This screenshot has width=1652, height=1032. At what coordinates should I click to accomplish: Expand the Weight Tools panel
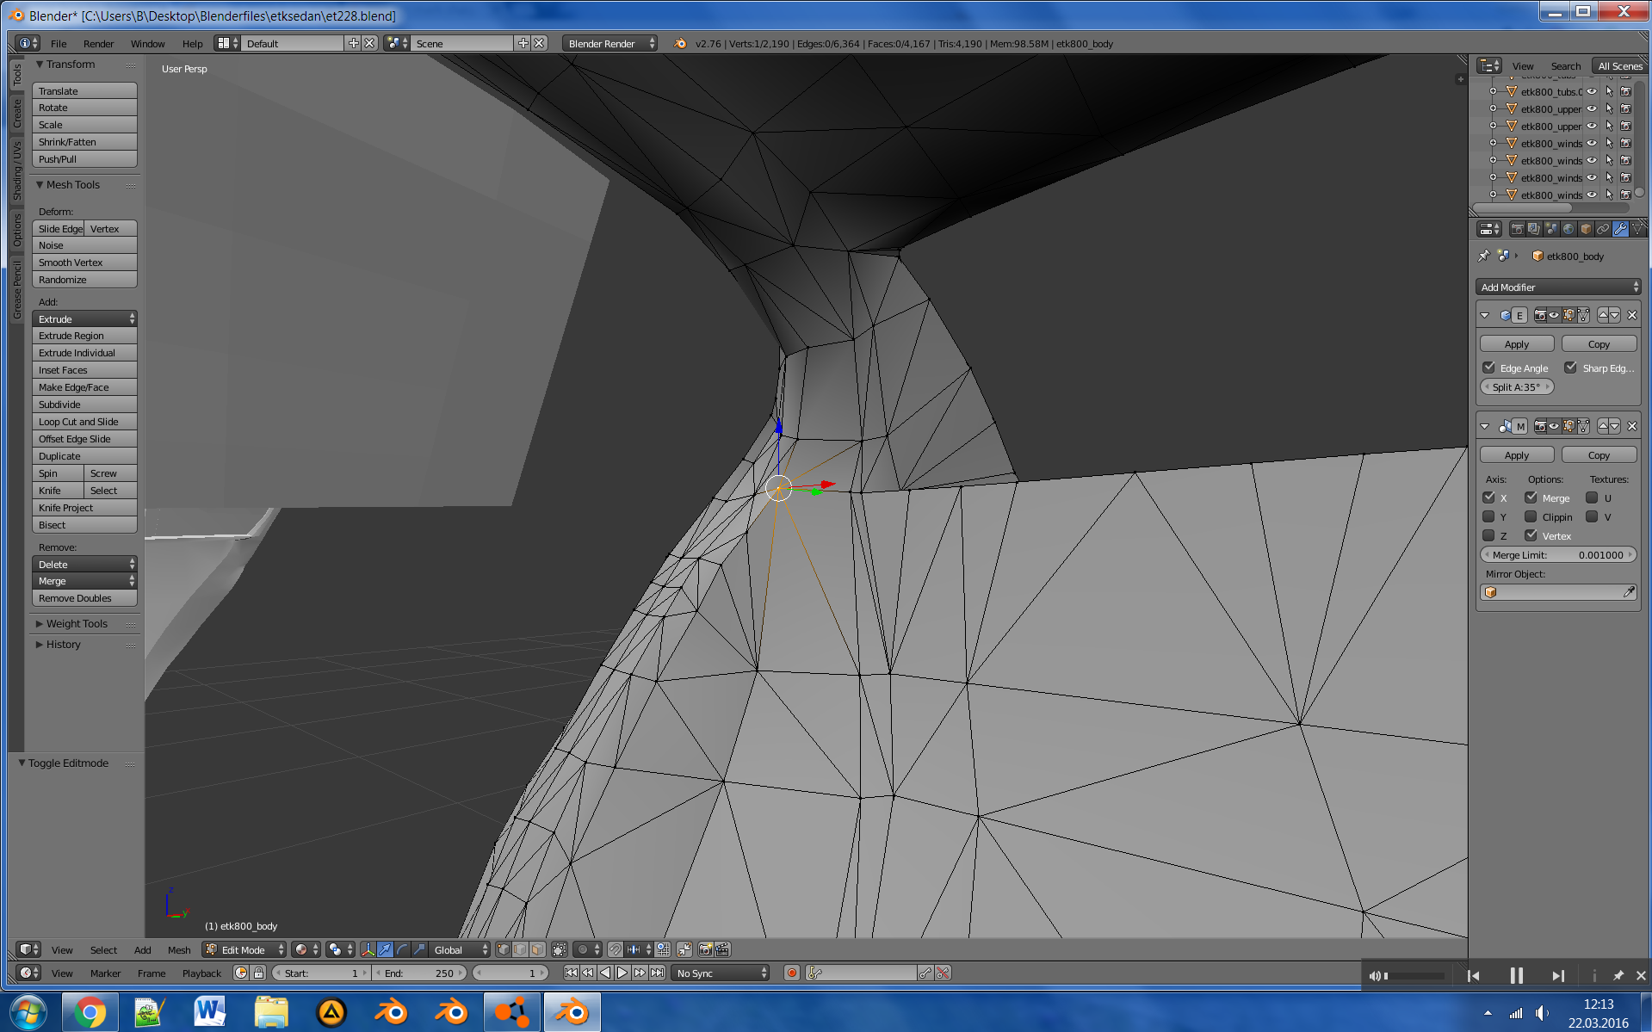click(x=77, y=624)
